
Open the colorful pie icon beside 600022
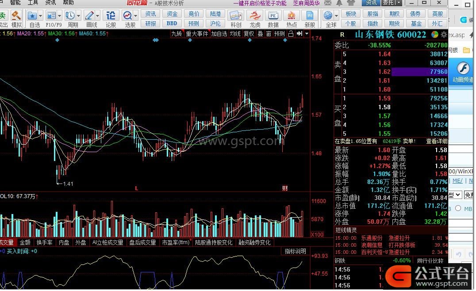[x=435, y=34]
